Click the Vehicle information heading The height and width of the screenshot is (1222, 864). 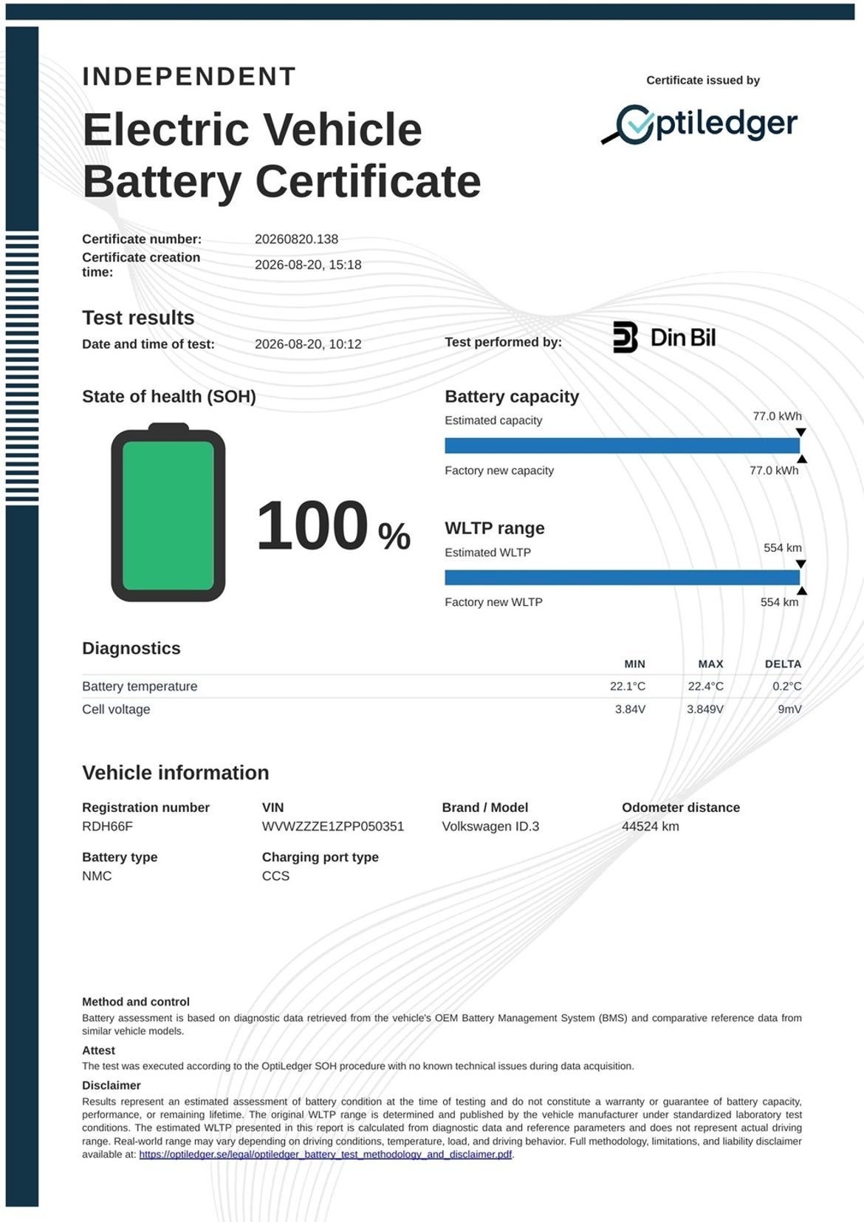tap(176, 773)
